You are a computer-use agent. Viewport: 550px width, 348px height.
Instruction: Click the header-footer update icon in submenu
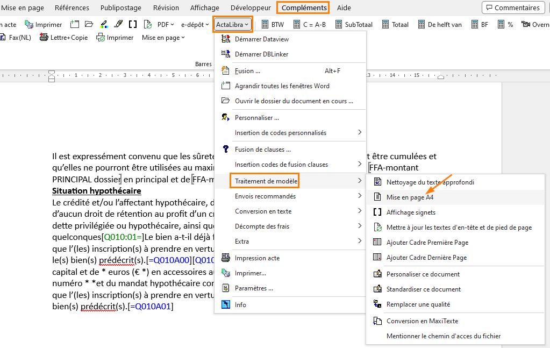377,227
